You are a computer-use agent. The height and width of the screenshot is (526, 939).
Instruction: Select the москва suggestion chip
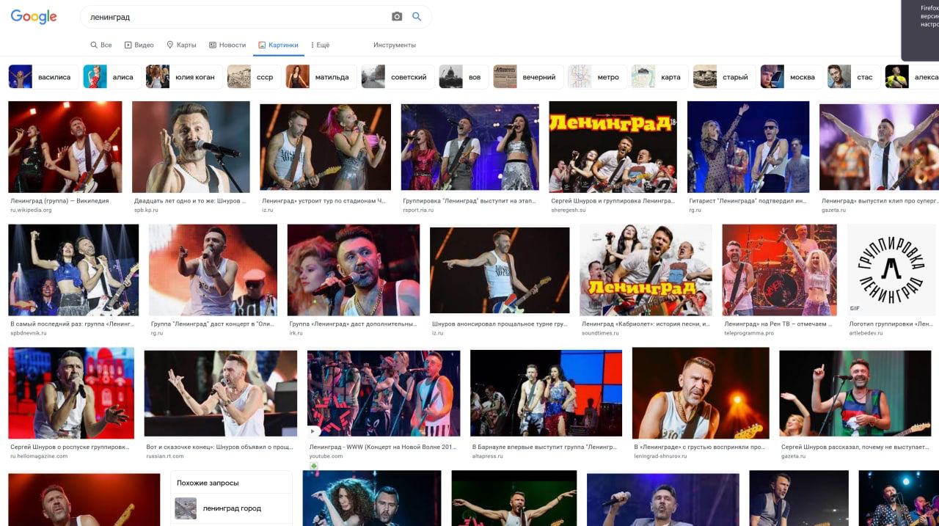791,77
